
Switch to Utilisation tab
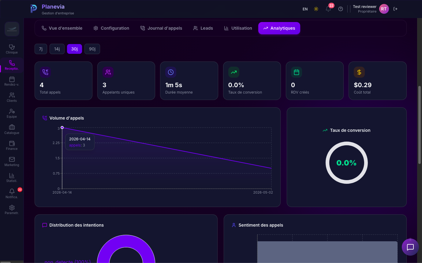(x=238, y=28)
